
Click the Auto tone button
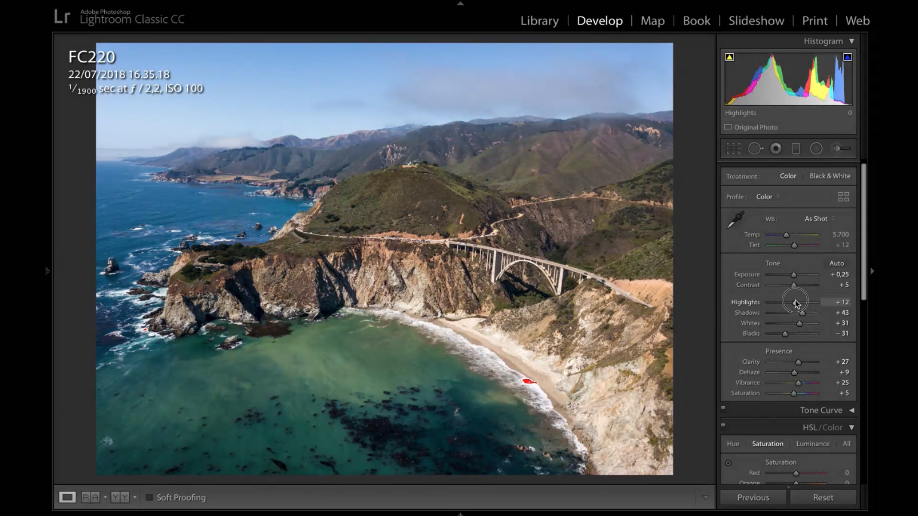tap(837, 263)
